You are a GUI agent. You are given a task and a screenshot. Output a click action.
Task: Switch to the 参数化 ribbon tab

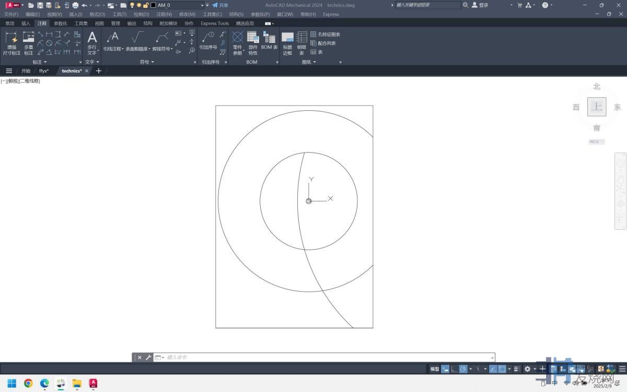click(x=61, y=24)
